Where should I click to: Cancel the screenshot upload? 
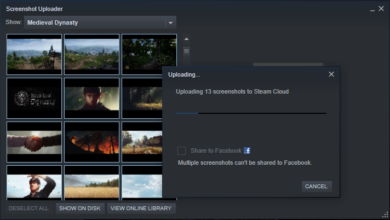[x=317, y=187]
